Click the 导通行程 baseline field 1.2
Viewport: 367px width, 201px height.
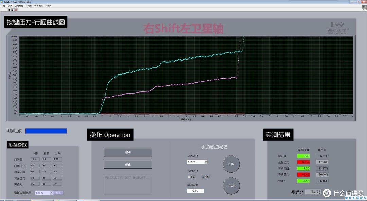coord(46,172)
